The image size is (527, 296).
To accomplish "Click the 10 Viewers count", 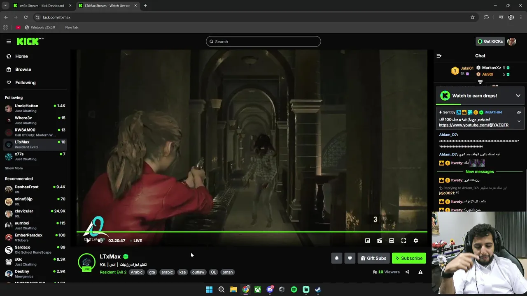I will coord(386,272).
